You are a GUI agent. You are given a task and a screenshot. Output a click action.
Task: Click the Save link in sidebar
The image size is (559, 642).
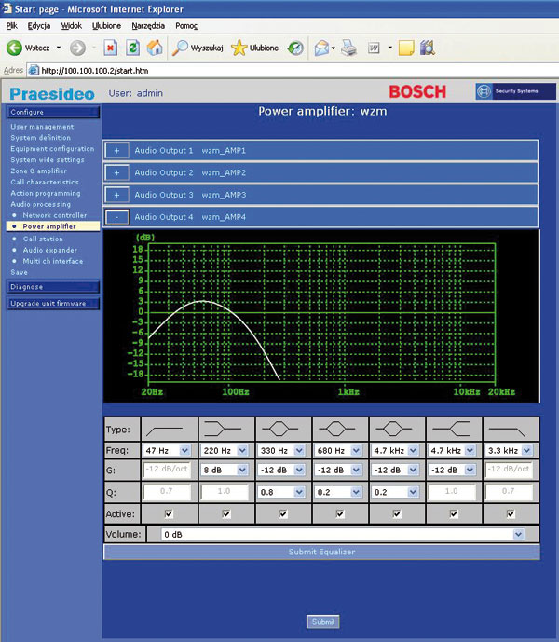pyautogui.click(x=19, y=272)
